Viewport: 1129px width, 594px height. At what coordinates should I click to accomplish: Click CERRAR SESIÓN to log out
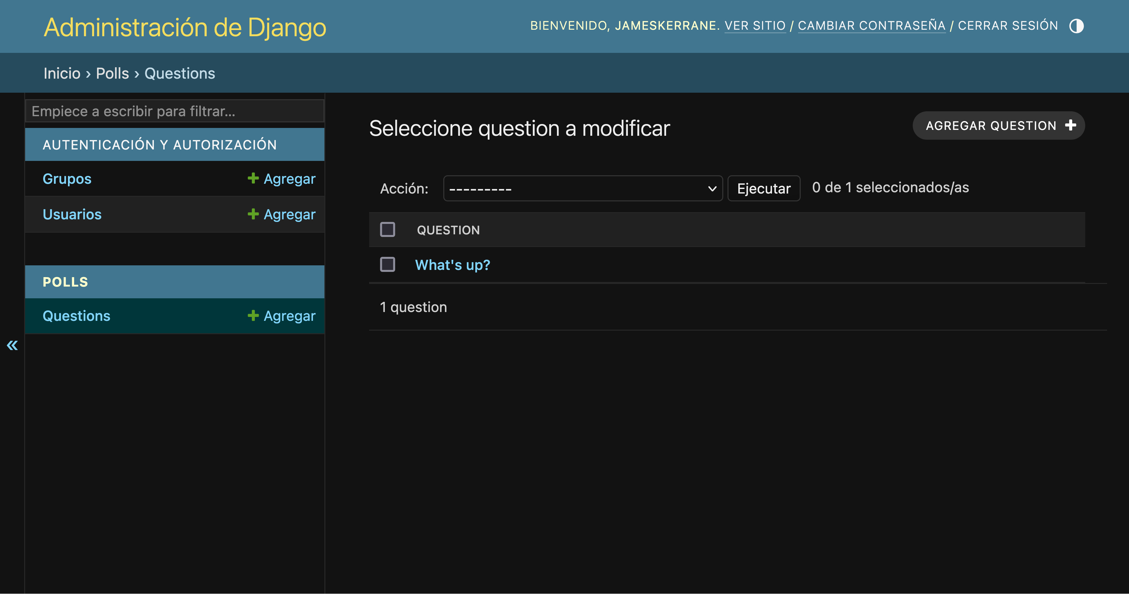1007,26
